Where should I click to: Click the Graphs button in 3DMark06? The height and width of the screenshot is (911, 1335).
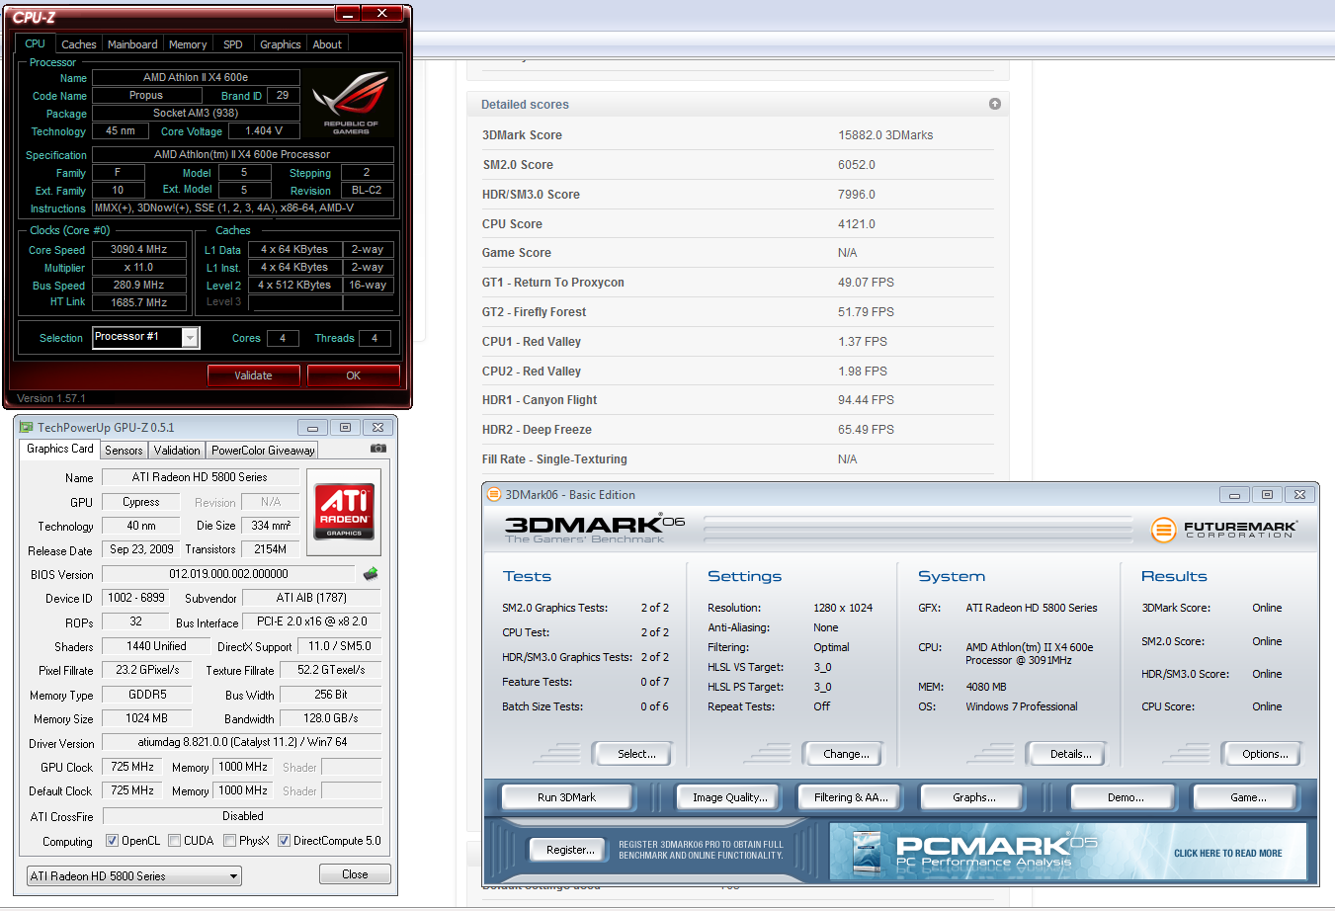coord(974,797)
